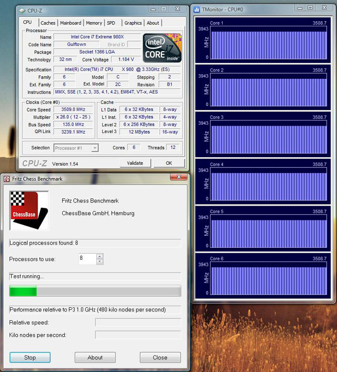
Task: Open the About tab in CPU-Z
Action: click(153, 23)
